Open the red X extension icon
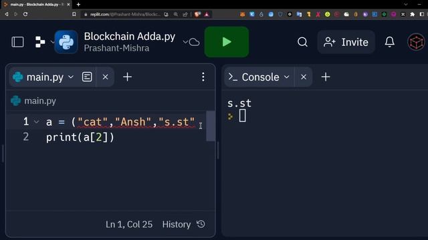Image resolution: width=428 pixels, height=240 pixels. click(318, 15)
